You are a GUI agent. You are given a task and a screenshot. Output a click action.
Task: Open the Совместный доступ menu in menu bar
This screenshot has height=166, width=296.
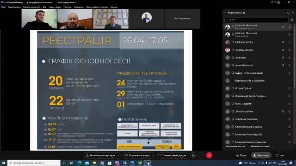(x=31, y=7)
